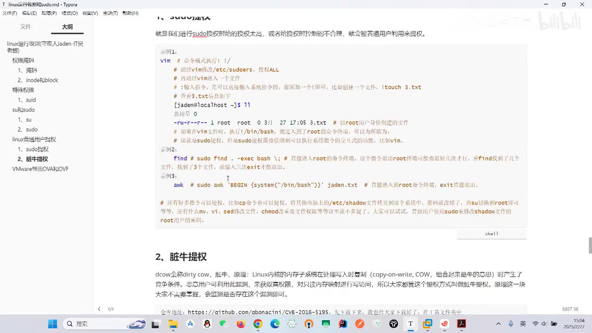
Task: Open the 视图(V) menu
Action: pos(90,13)
